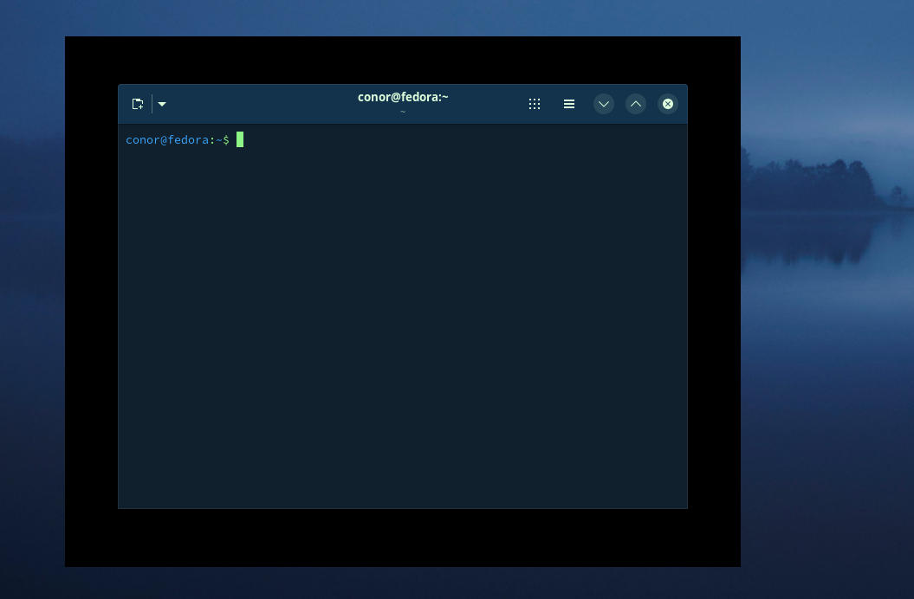Open the tab overview grid
914x599 pixels.
tap(535, 104)
